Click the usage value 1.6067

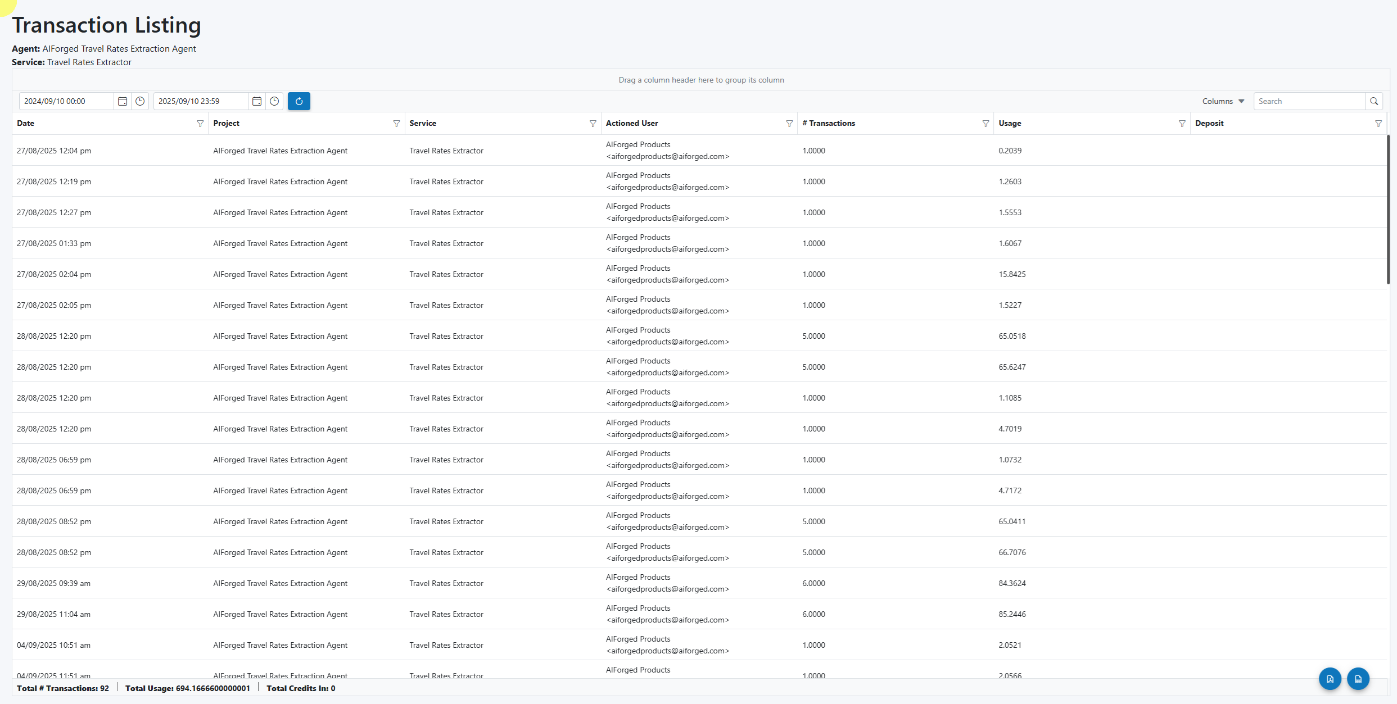click(x=1010, y=243)
